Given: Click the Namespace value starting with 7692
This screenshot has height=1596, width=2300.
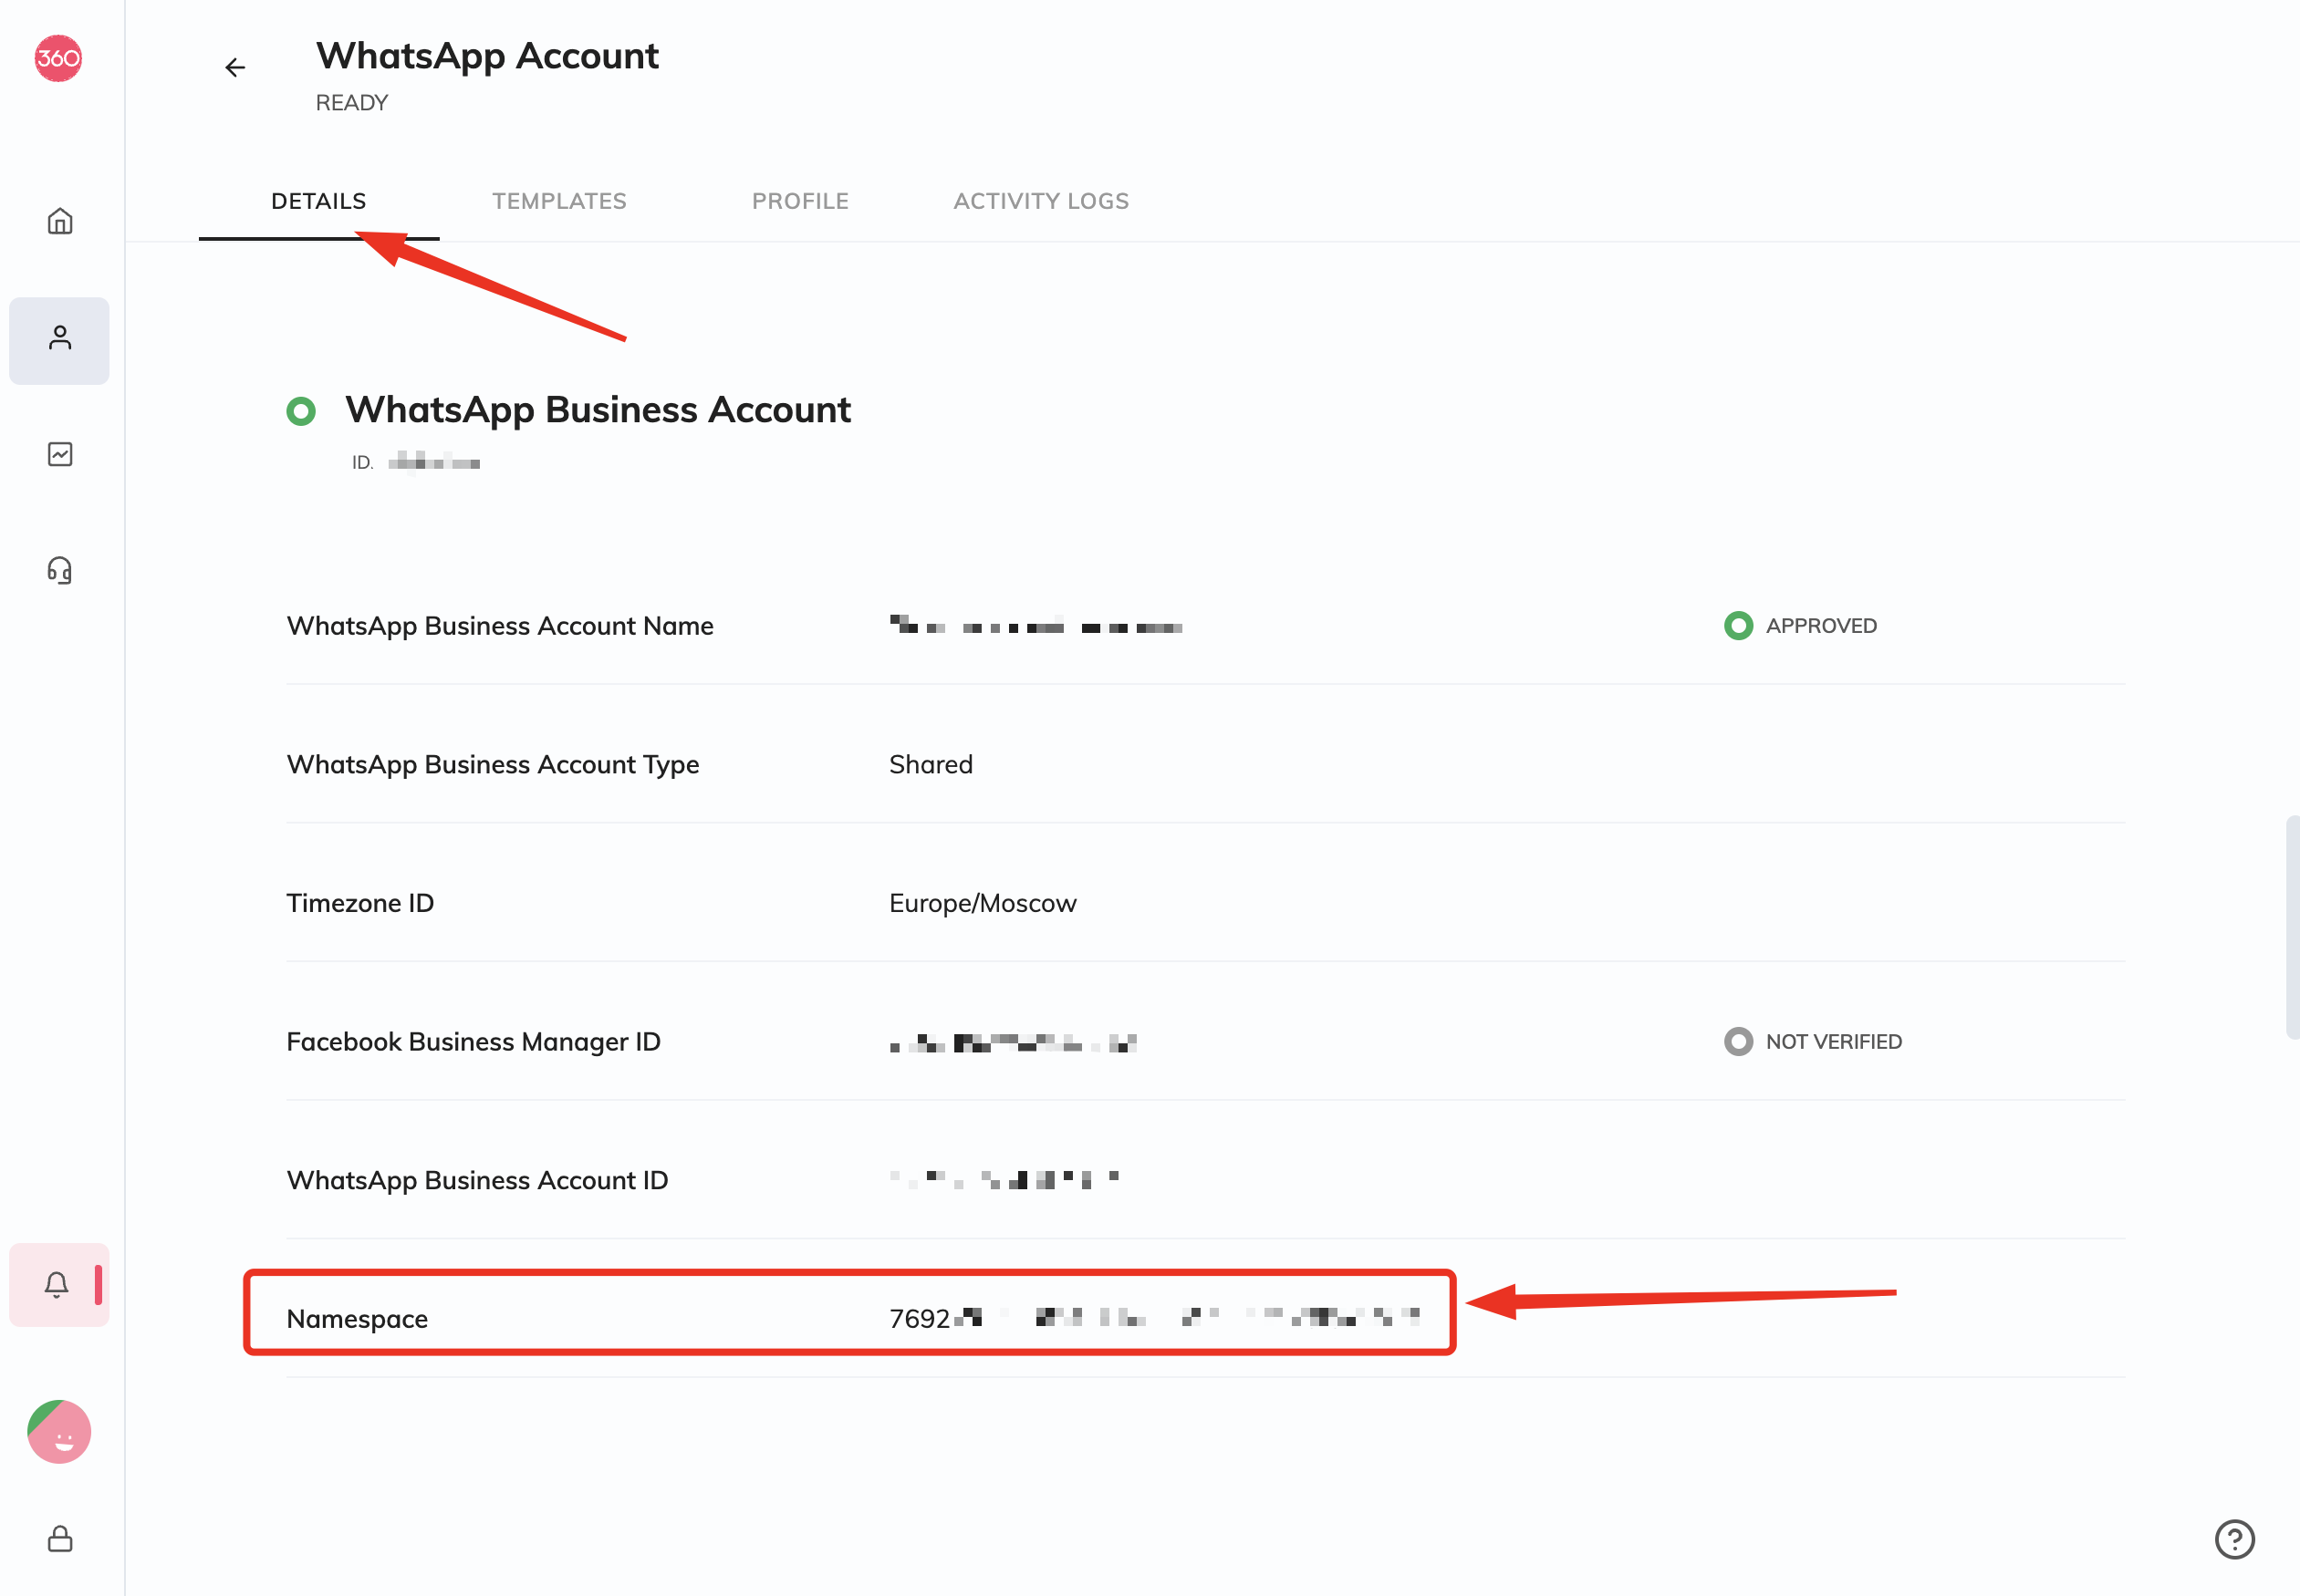Looking at the screenshot, I should [1154, 1318].
